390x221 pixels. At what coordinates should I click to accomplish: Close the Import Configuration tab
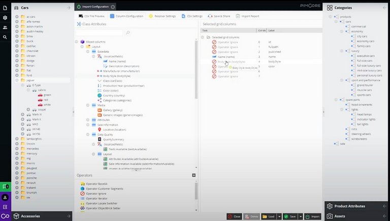click(x=112, y=7)
